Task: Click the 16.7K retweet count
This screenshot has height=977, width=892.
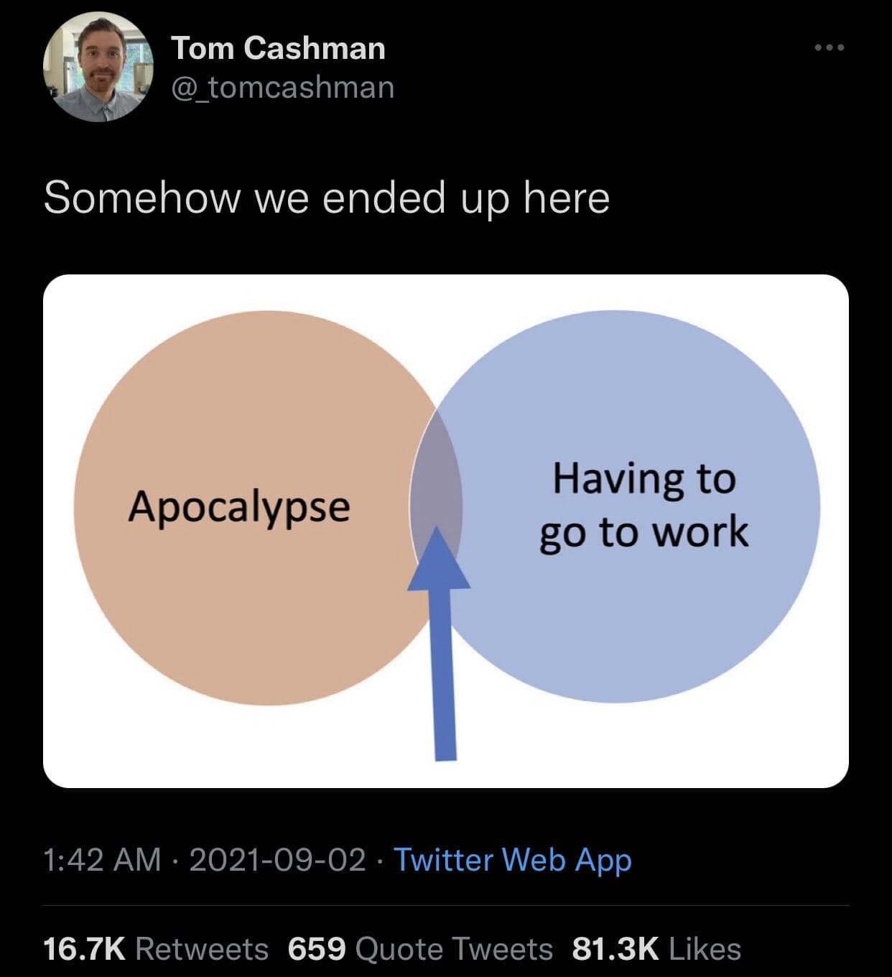Action: click(84, 949)
